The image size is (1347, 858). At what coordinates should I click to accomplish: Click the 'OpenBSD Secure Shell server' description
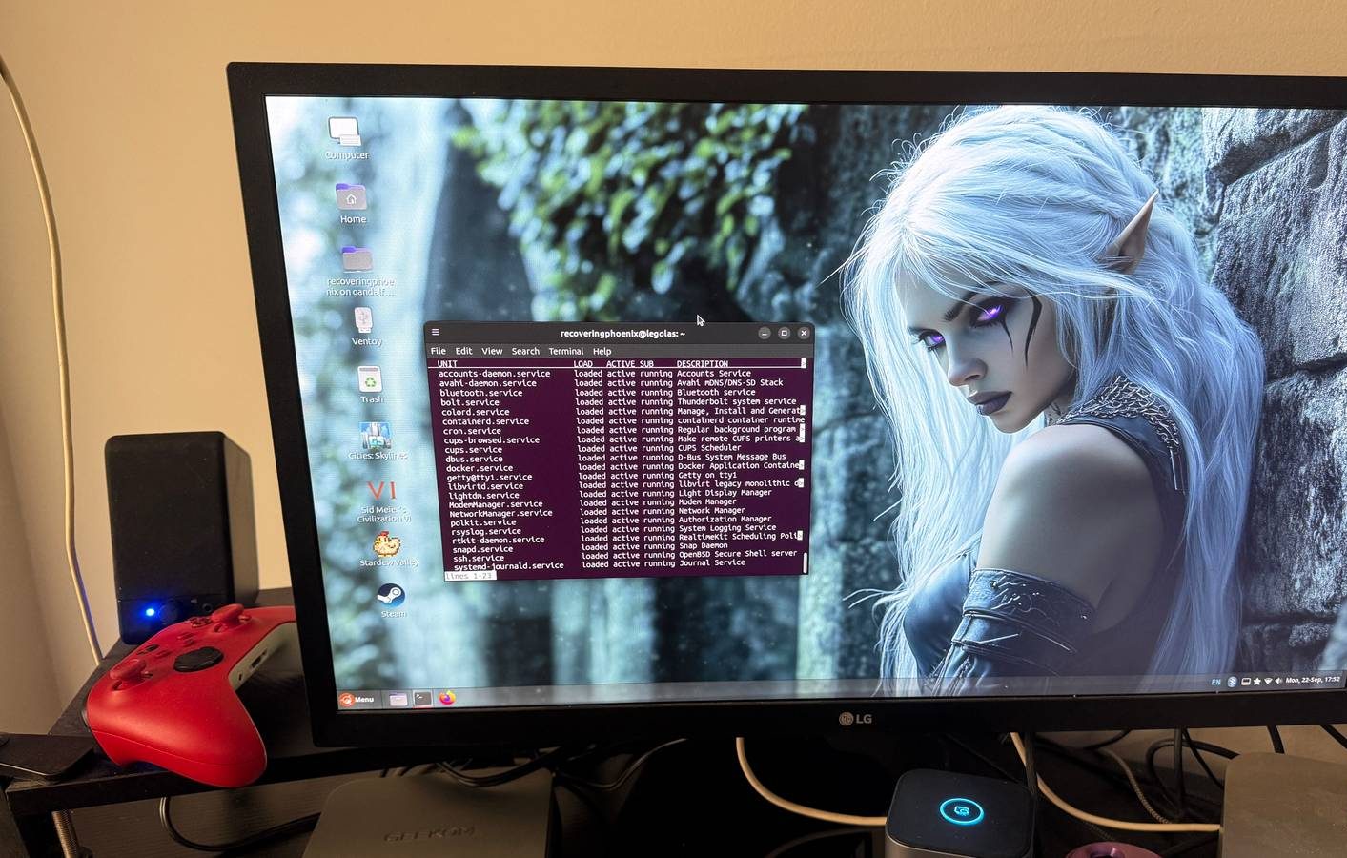click(738, 554)
